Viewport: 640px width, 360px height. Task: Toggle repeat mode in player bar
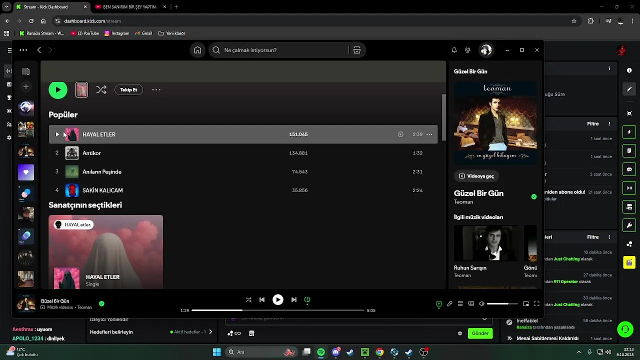(307, 300)
